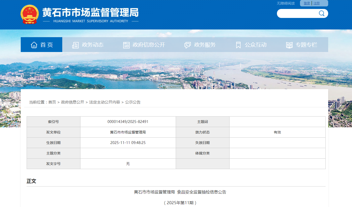Viewport: 352px width, 207px height.
Task: Enable 无障碍阅读 accessibility mode
Action: pos(286,3)
